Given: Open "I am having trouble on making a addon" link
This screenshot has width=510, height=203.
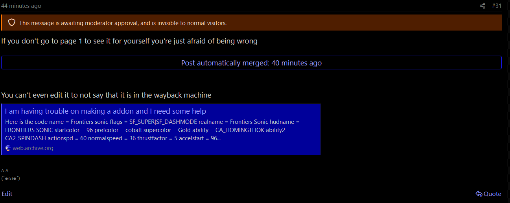Looking at the screenshot, I should click(105, 111).
